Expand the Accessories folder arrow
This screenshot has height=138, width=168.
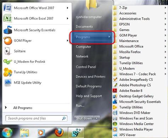166,13
